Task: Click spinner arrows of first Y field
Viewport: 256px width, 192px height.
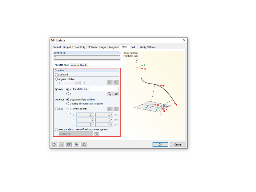Action: tap(92, 120)
